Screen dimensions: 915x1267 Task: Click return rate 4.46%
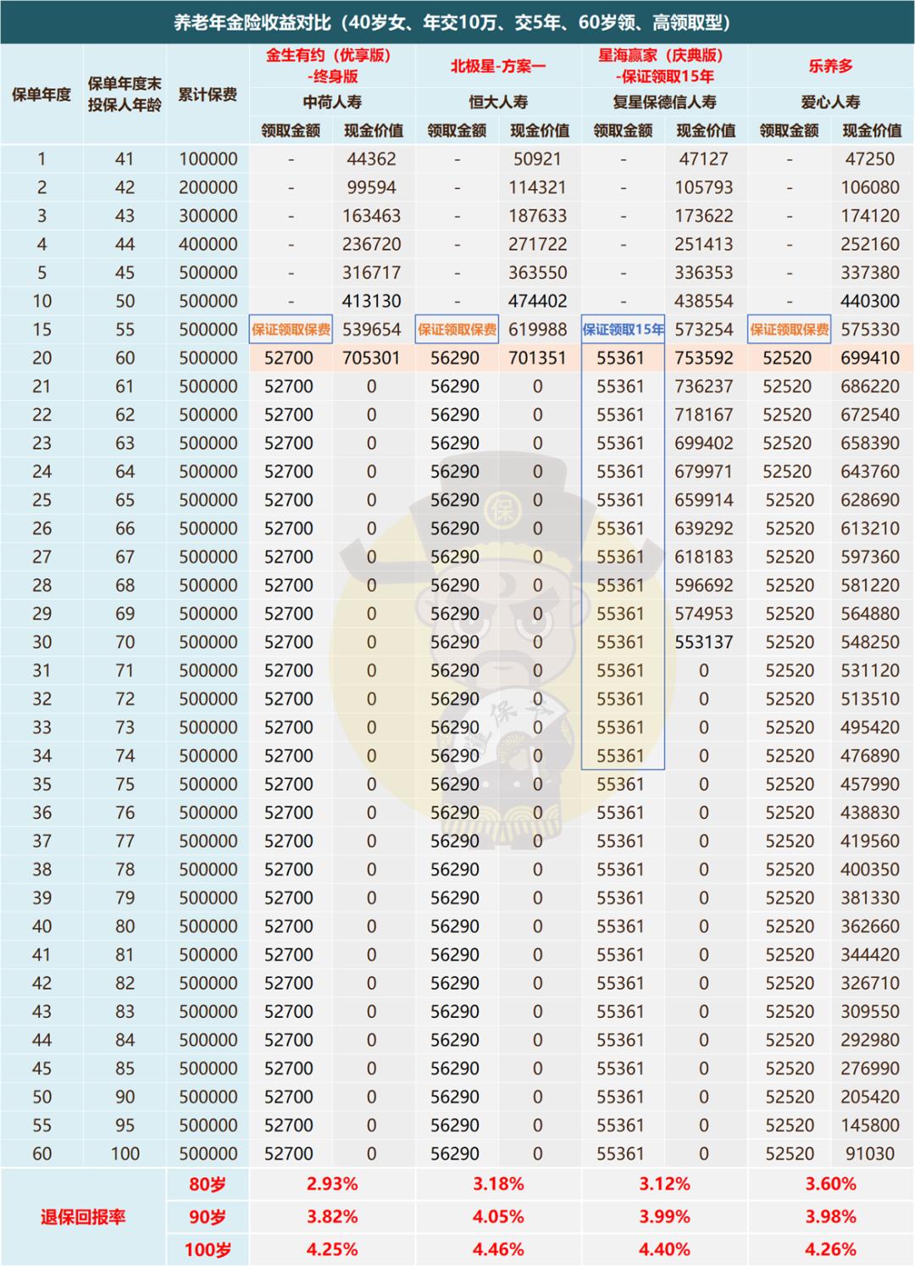(x=498, y=1249)
